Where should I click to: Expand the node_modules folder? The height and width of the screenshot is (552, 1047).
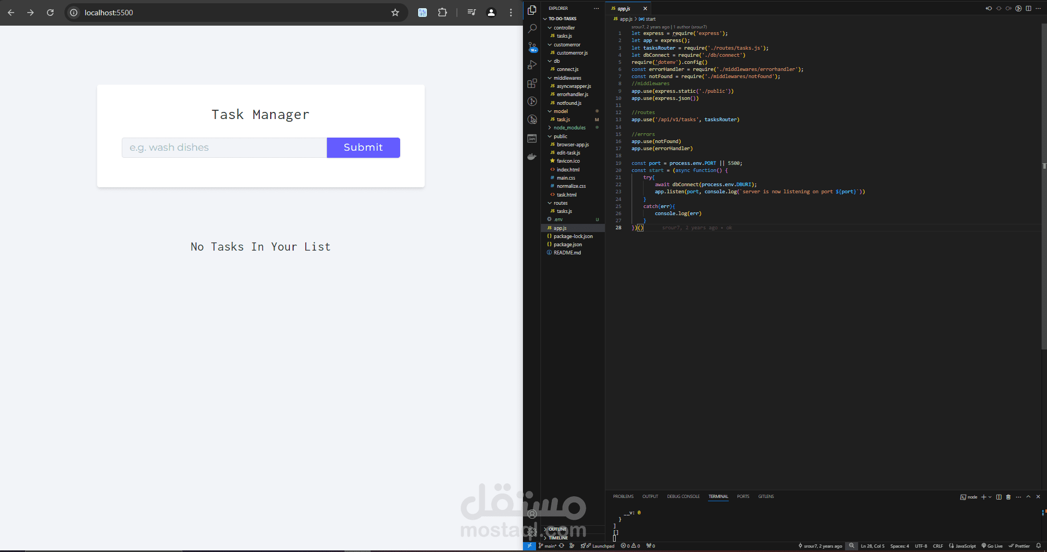(569, 128)
